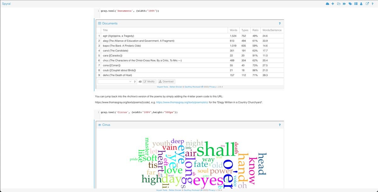Select the row 'deho (The Death of Hoel)'

click(190, 75)
